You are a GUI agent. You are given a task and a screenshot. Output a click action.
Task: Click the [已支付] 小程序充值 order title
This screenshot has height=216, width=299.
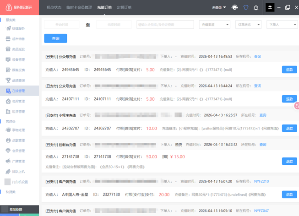60,115
